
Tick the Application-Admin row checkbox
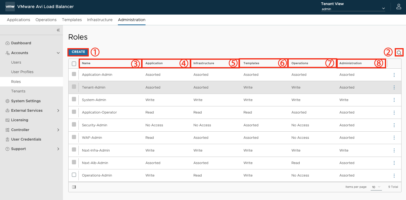tap(74, 74)
